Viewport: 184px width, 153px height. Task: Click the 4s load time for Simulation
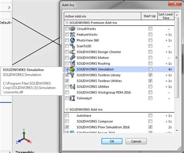(170, 70)
